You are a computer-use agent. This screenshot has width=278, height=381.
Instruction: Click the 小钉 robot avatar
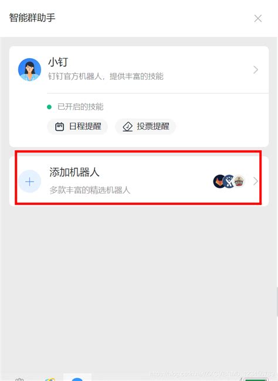coord(30,69)
